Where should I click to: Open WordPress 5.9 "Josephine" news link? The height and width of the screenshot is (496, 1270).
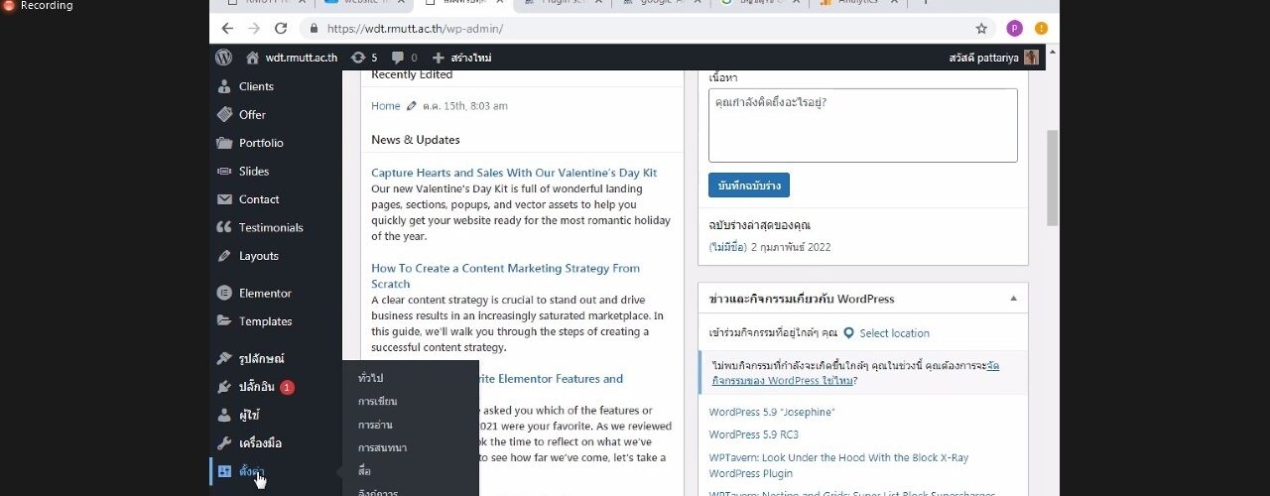772,412
